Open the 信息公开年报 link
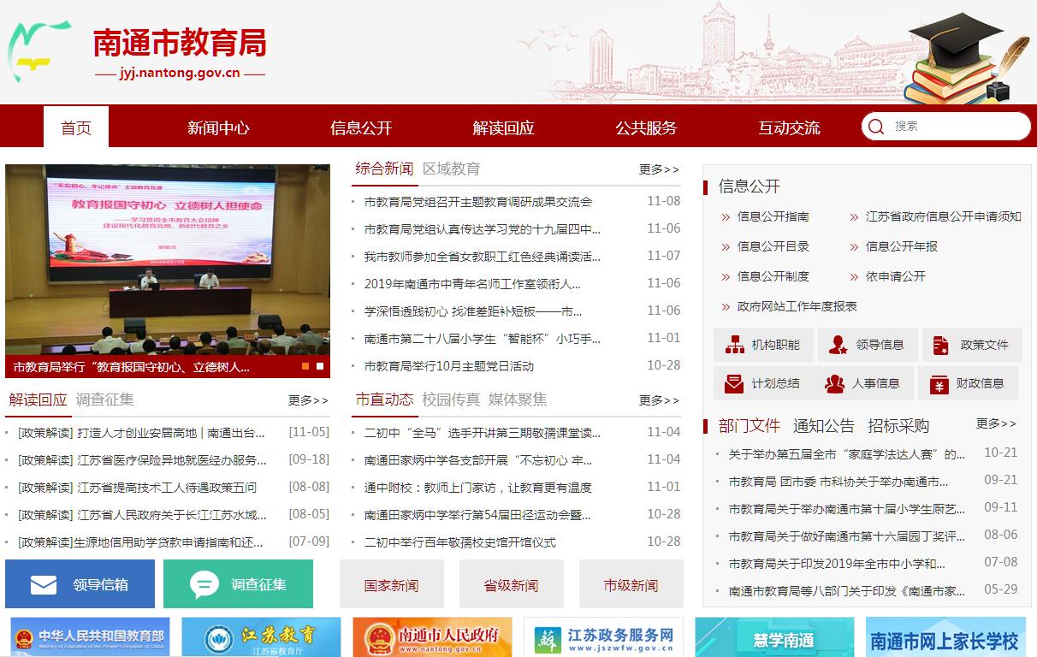This screenshot has width=1037, height=657. tap(901, 246)
